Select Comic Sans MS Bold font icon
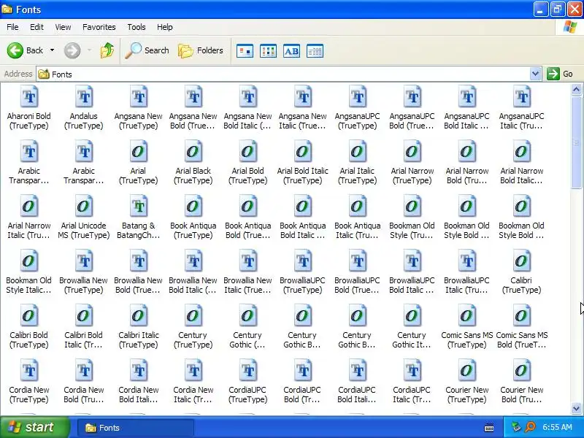The image size is (584, 438). 522,316
